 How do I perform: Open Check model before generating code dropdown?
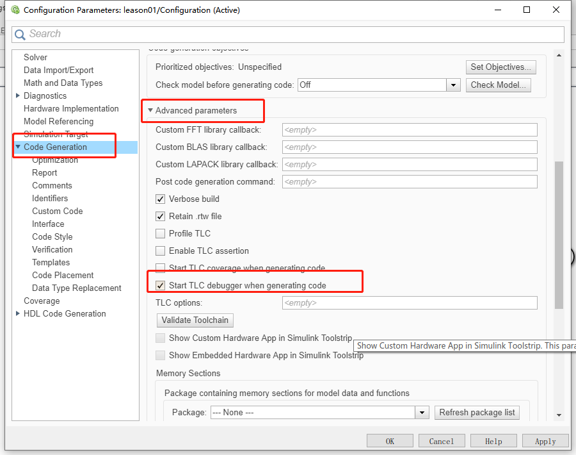[x=453, y=85]
